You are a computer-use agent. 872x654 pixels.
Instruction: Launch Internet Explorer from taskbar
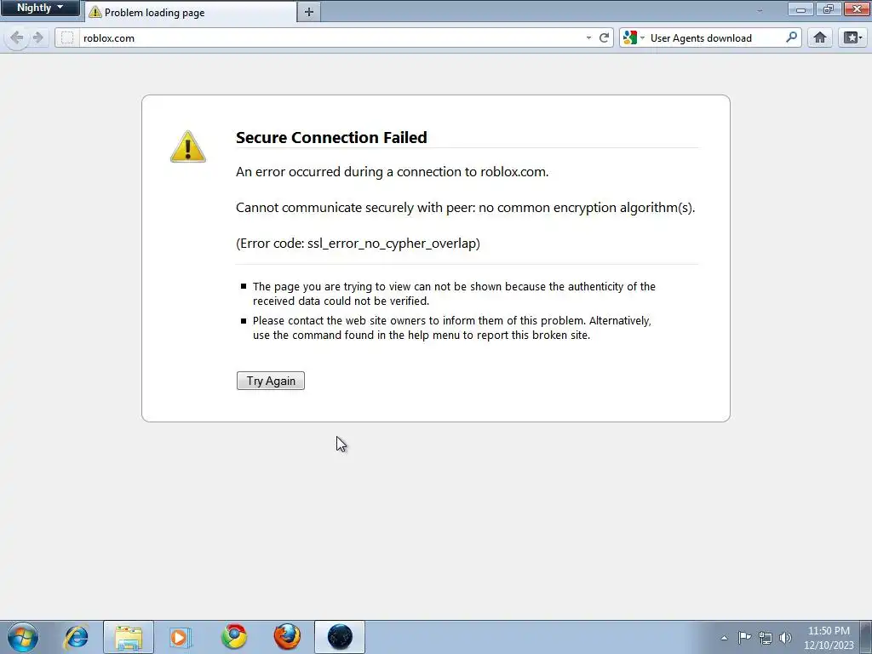(76, 637)
